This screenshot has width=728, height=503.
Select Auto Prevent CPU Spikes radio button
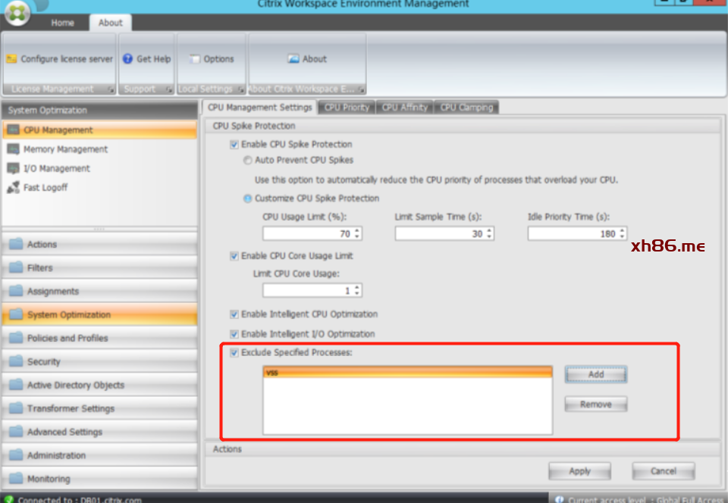tap(248, 161)
